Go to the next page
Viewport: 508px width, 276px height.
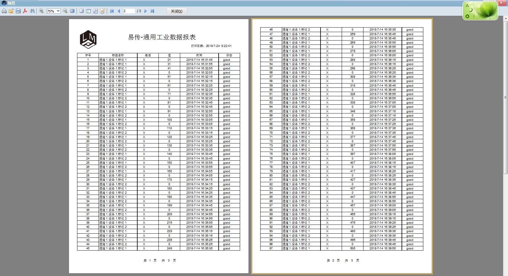coord(145,11)
